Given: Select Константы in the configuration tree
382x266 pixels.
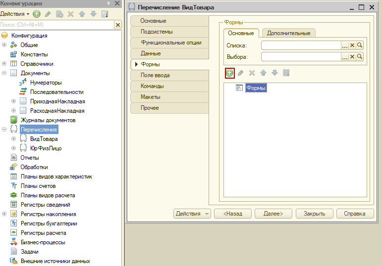Looking at the screenshot, I should coord(34,54).
